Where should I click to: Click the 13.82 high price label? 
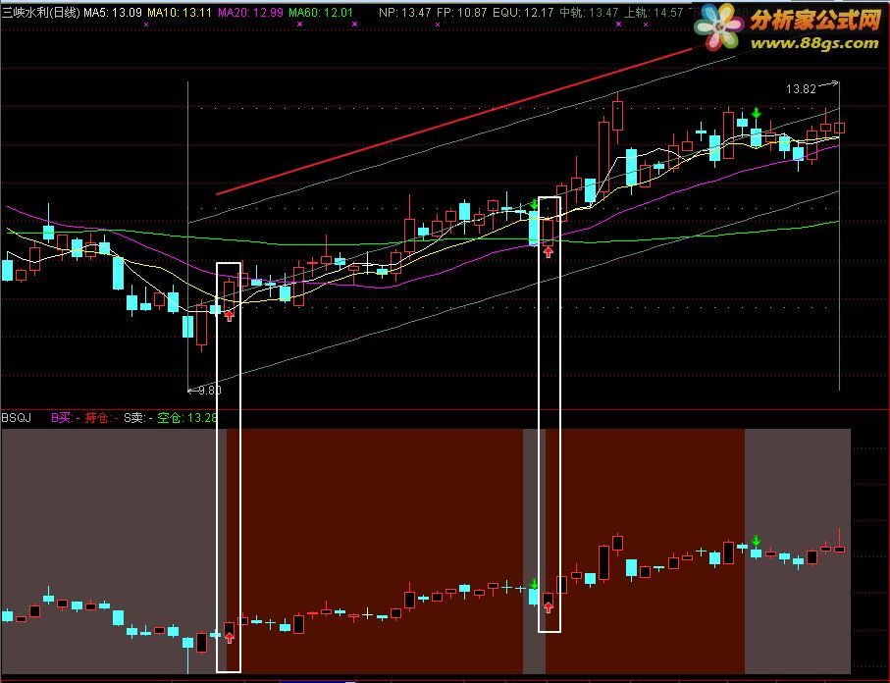(801, 89)
